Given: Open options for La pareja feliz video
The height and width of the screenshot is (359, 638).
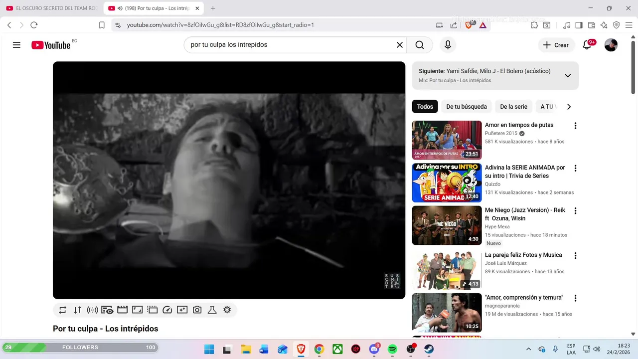Looking at the screenshot, I should 575,256.
